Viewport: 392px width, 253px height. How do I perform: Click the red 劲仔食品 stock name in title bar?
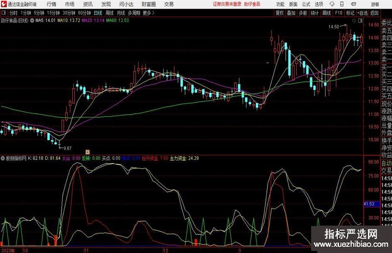tap(252, 4)
